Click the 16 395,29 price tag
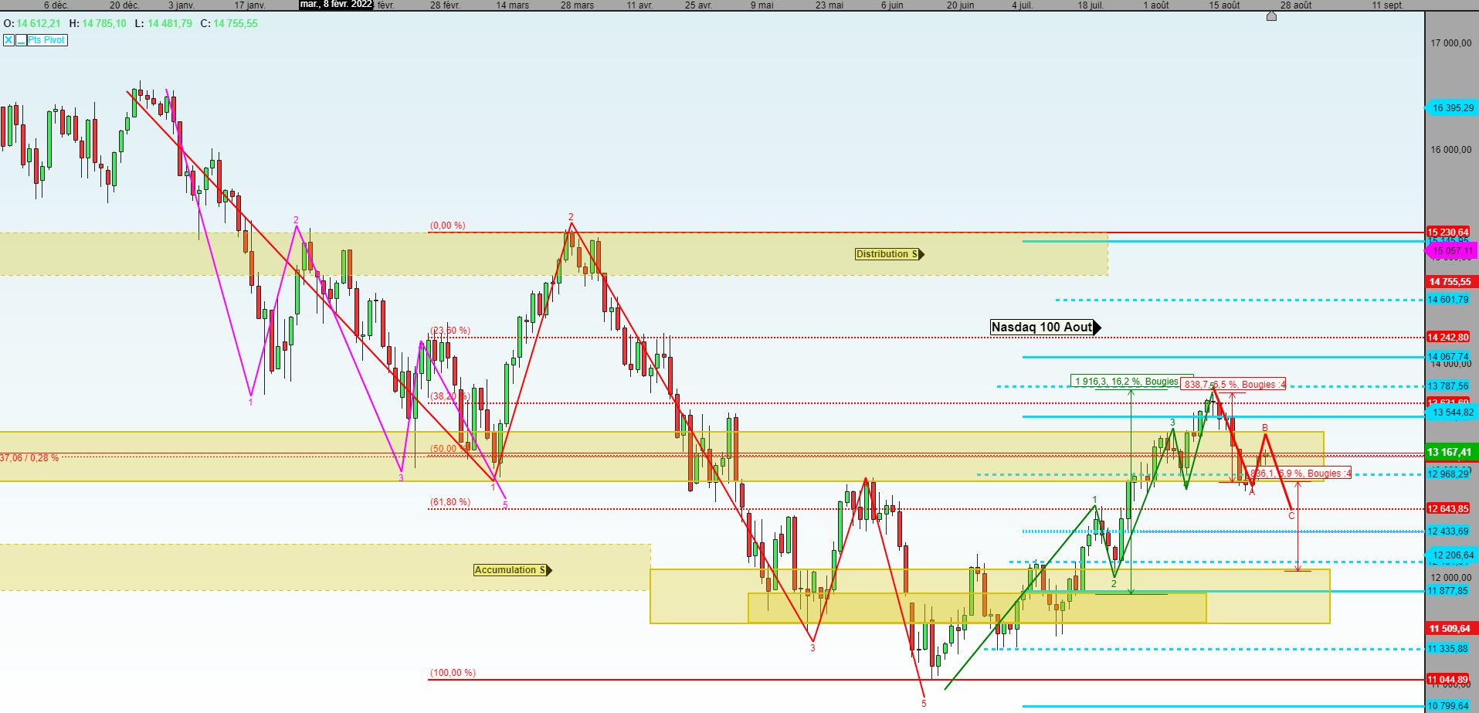This screenshot has height=713, width=1479. (x=1452, y=108)
